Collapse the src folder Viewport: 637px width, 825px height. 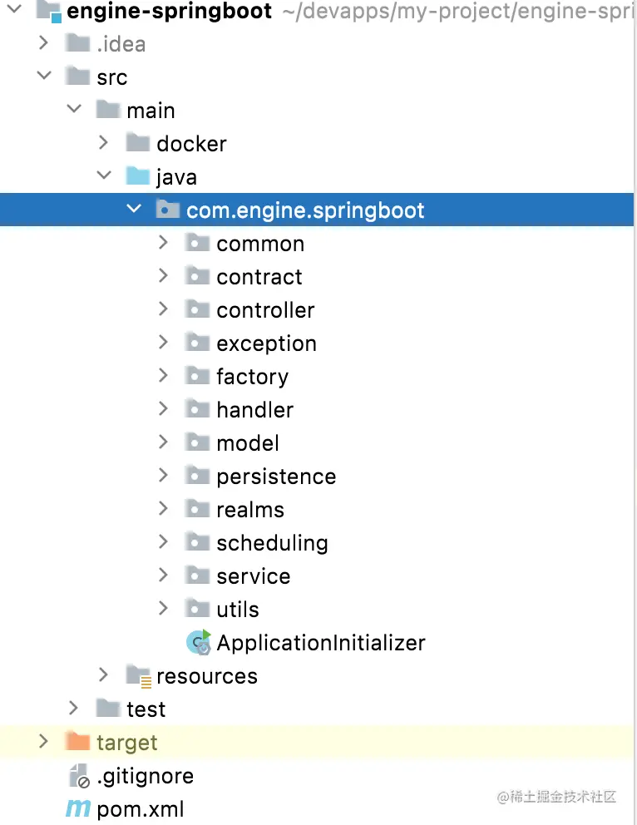pyautogui.click(x=43, y=77)
